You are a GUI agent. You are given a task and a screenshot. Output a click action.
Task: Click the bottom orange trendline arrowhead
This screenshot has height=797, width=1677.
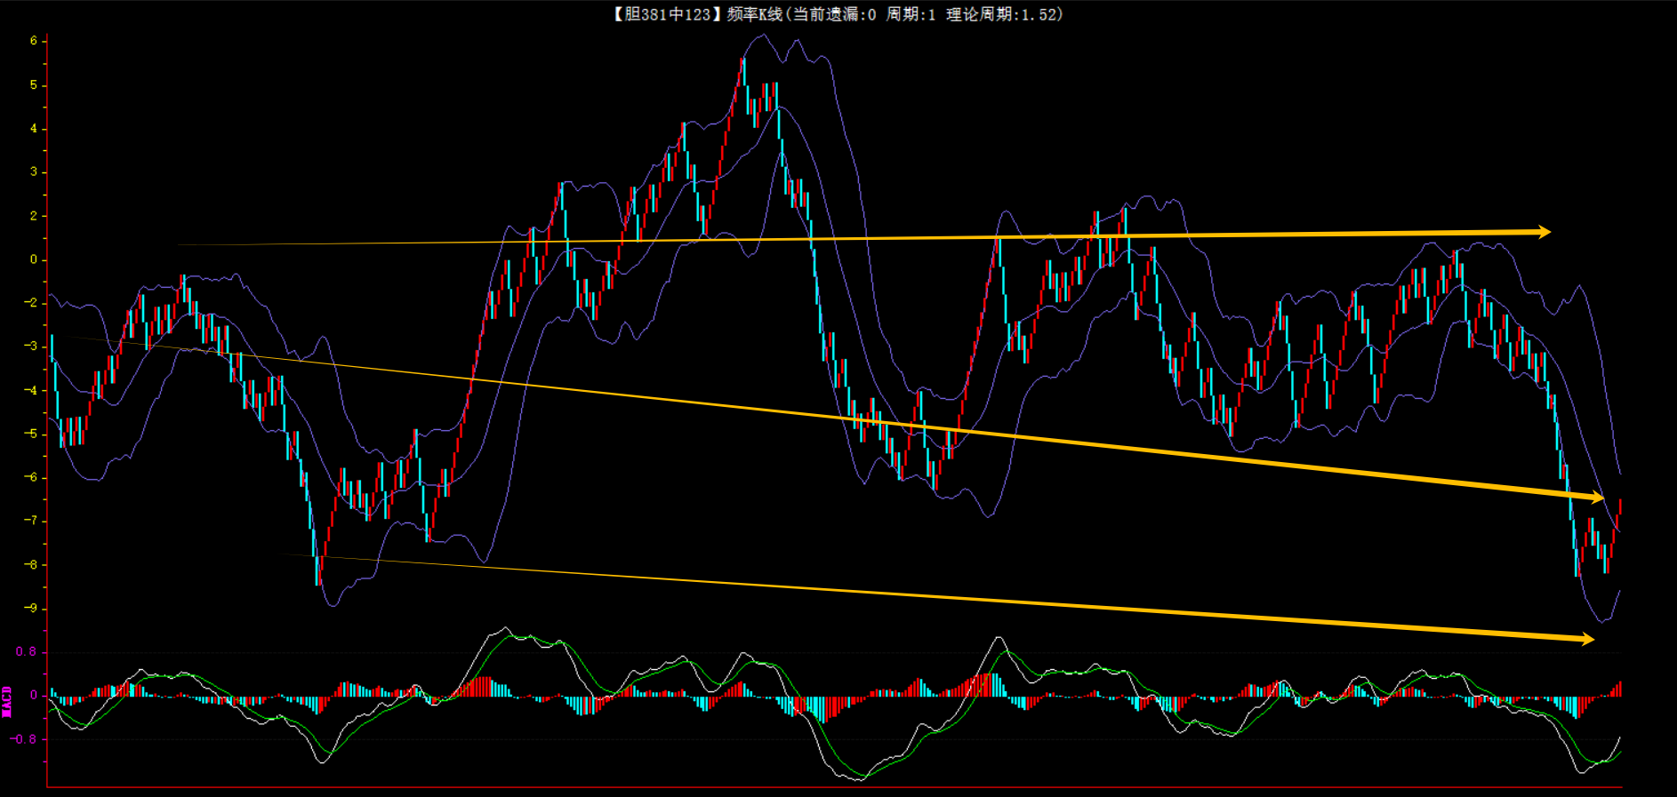tap(1587, 638)
